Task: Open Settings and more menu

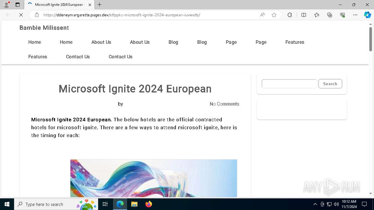Action: point(355,15)
